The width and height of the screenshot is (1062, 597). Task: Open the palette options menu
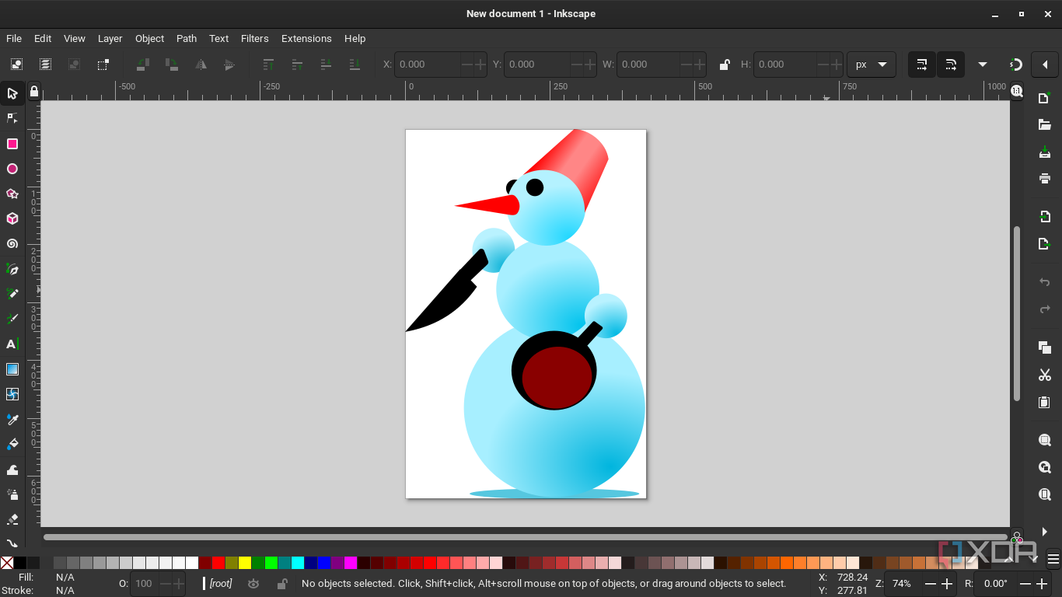[x=1053, y=558]
